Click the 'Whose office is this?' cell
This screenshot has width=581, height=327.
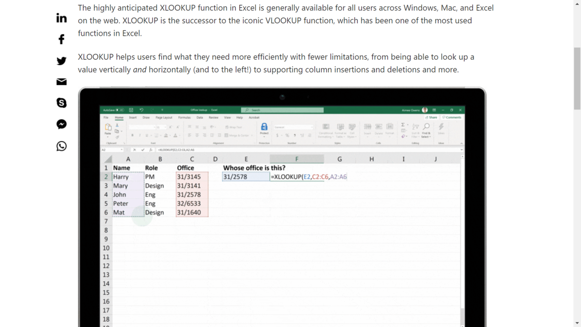coord(254,168)
